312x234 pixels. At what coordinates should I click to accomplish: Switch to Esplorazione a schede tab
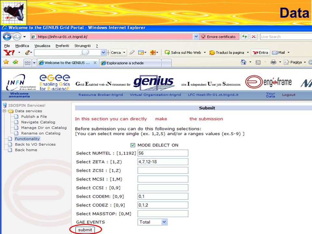click(130, 63)
